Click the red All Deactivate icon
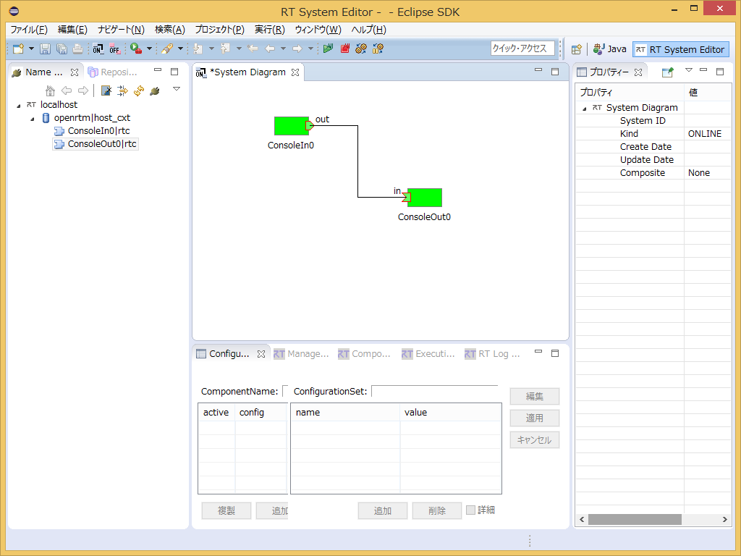 pos(344,49)
